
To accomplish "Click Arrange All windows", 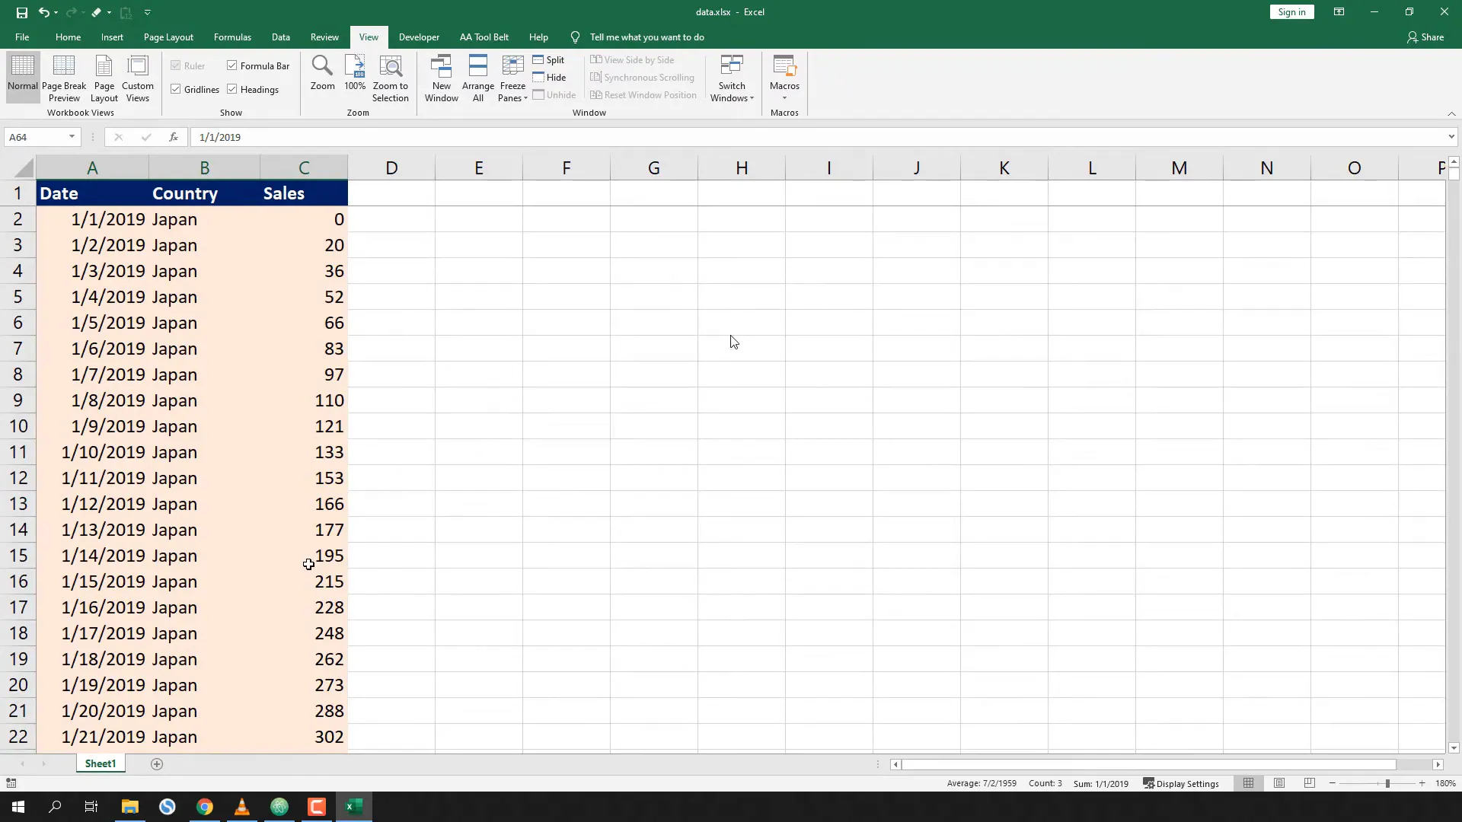I will click(478, 78).
